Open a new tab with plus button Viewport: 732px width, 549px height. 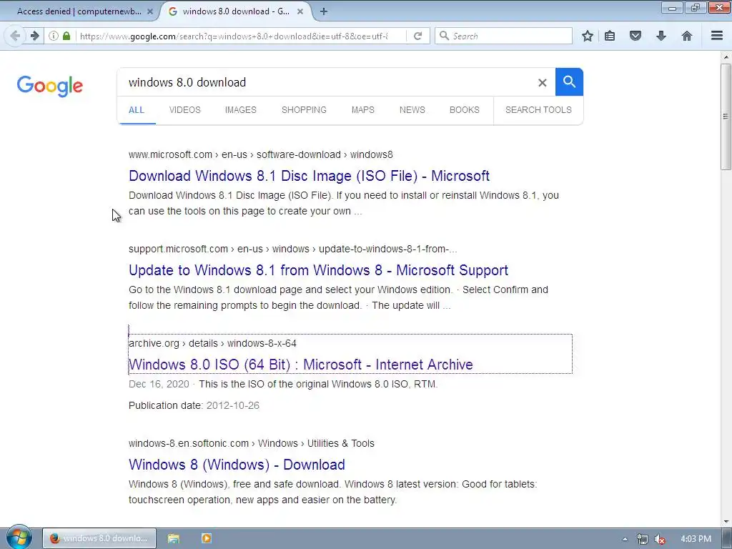pyautogui.click(x=324, y=11)
